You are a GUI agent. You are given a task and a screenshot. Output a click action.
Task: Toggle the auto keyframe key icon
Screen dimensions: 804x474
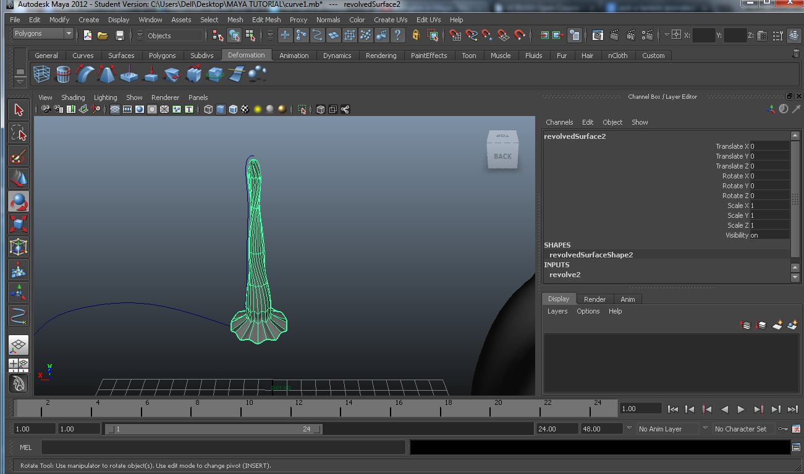tap(783, 428)
